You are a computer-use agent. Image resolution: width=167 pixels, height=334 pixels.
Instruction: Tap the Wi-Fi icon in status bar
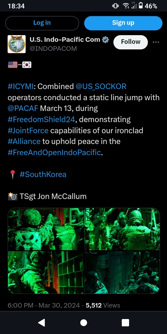click(x=126, y=6)
